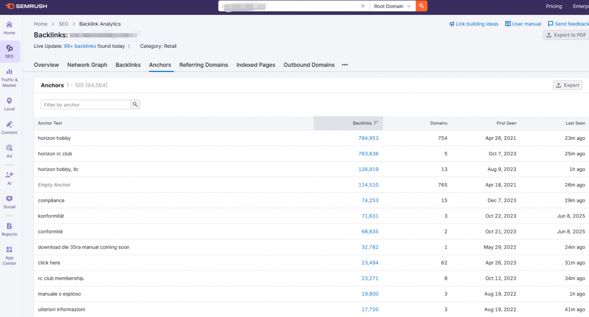
Task: Open backlinks count 71,631
Action: point(370,216)
